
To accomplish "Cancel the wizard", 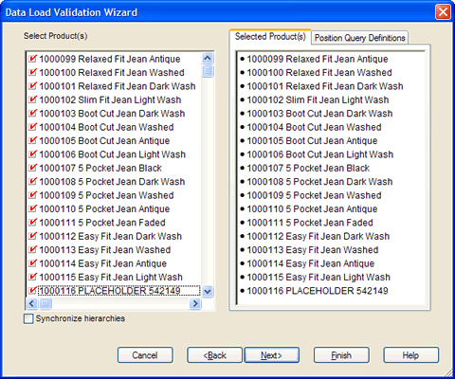I will [x=145, y=355].
